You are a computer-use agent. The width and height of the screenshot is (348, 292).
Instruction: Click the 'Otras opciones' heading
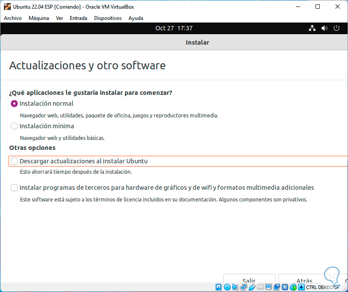(x=33, y=148)
